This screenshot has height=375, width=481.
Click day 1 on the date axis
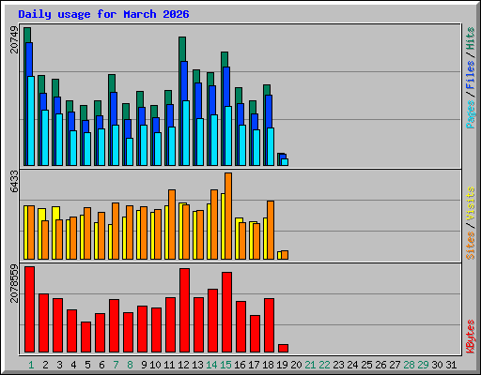tap(31, 365)
